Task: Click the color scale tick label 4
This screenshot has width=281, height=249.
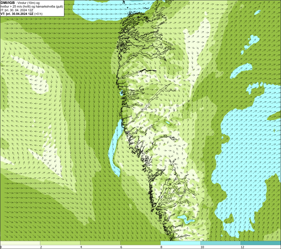Action: pos(81,247)
